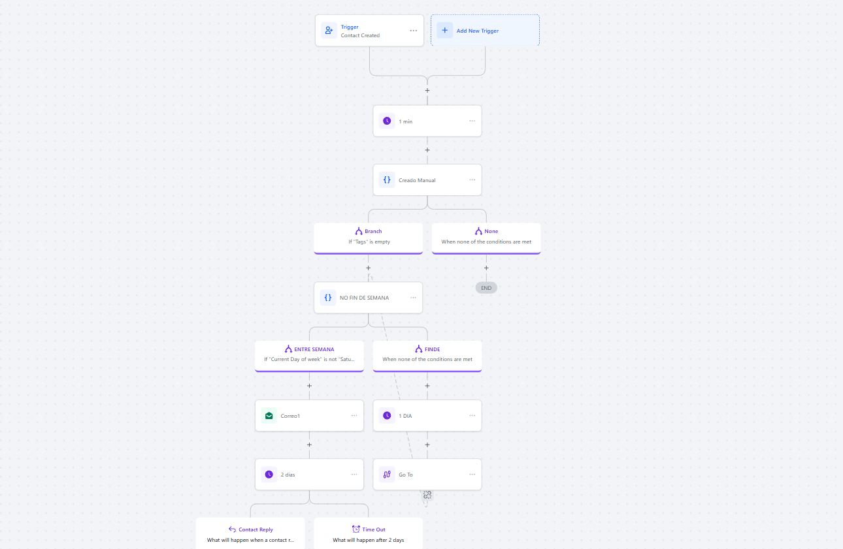Select the Time Out branch
The width and height of the screenshot is (843, 549).
coord(369,534)
